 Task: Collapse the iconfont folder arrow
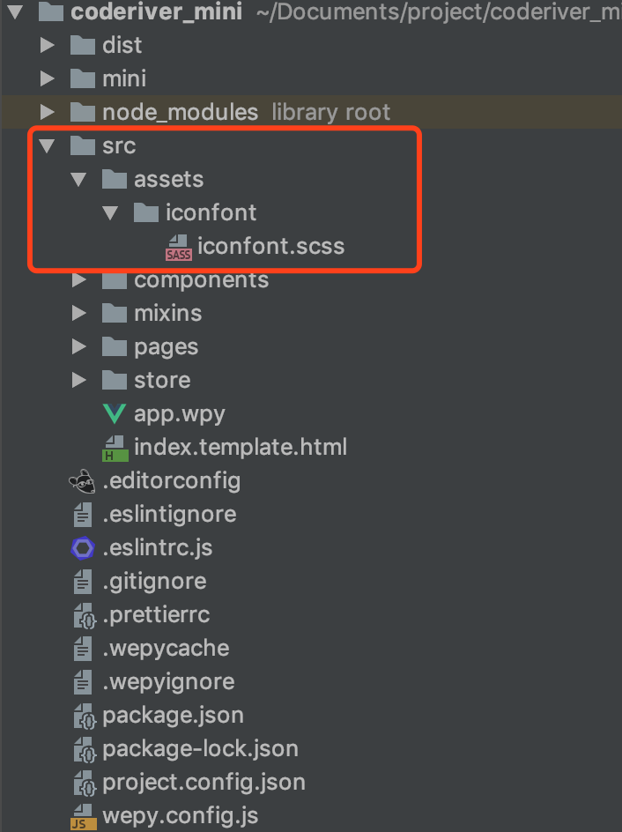coord(110,212)
